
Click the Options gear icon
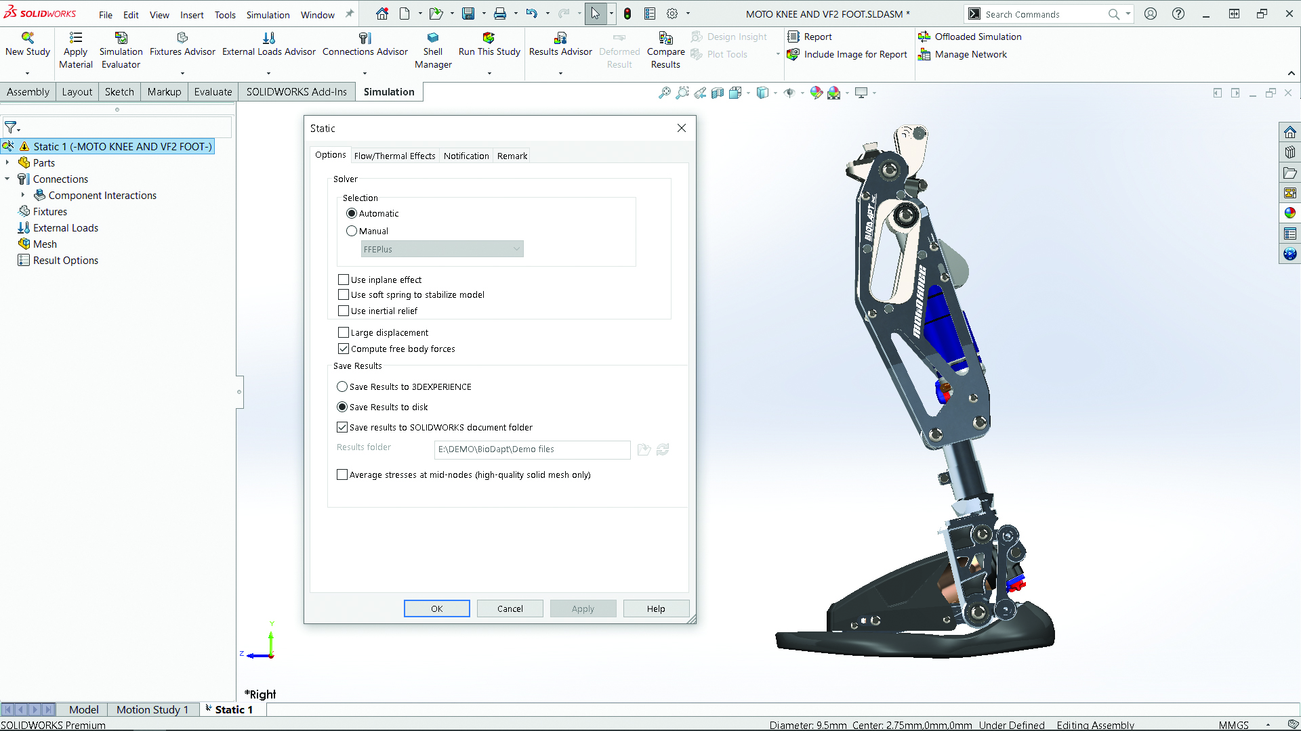[x=672, y=14]
